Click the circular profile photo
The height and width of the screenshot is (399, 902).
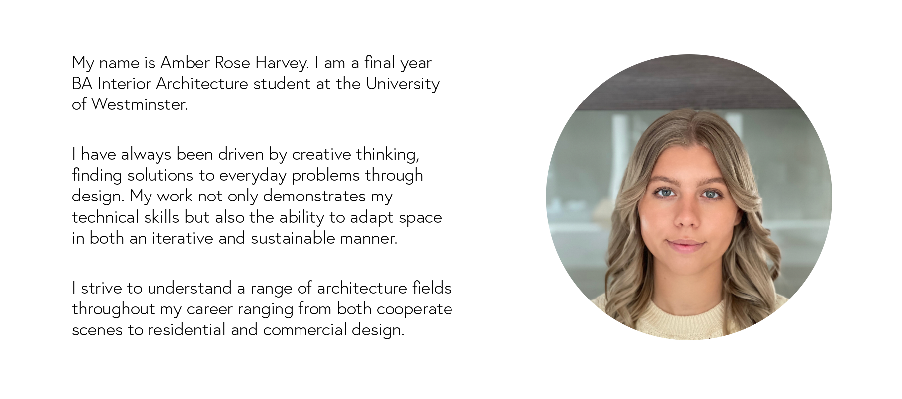tap(689, 197)
